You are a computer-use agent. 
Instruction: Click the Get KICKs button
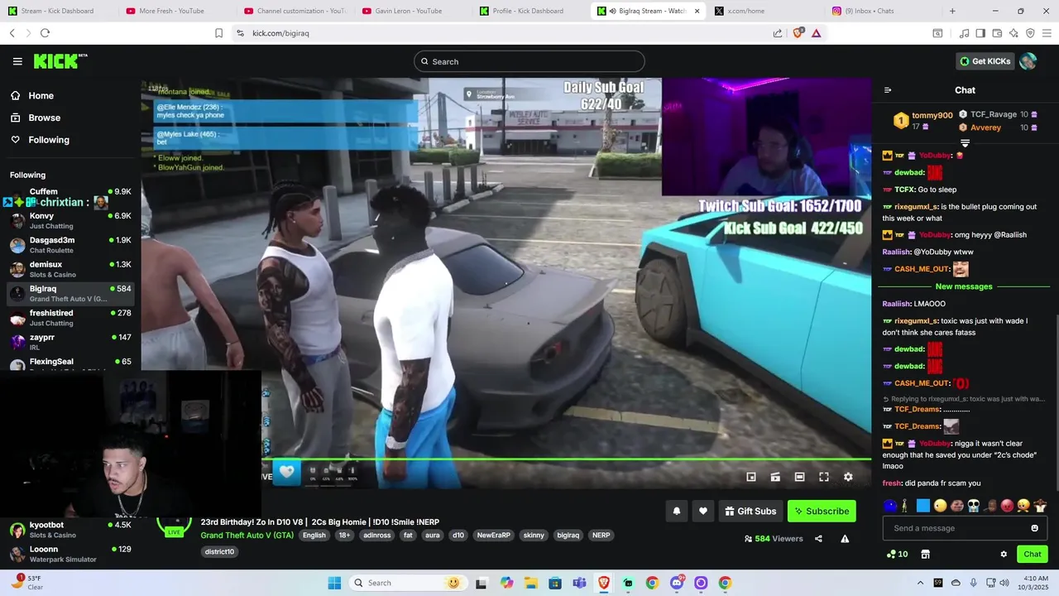coord(985,61)
